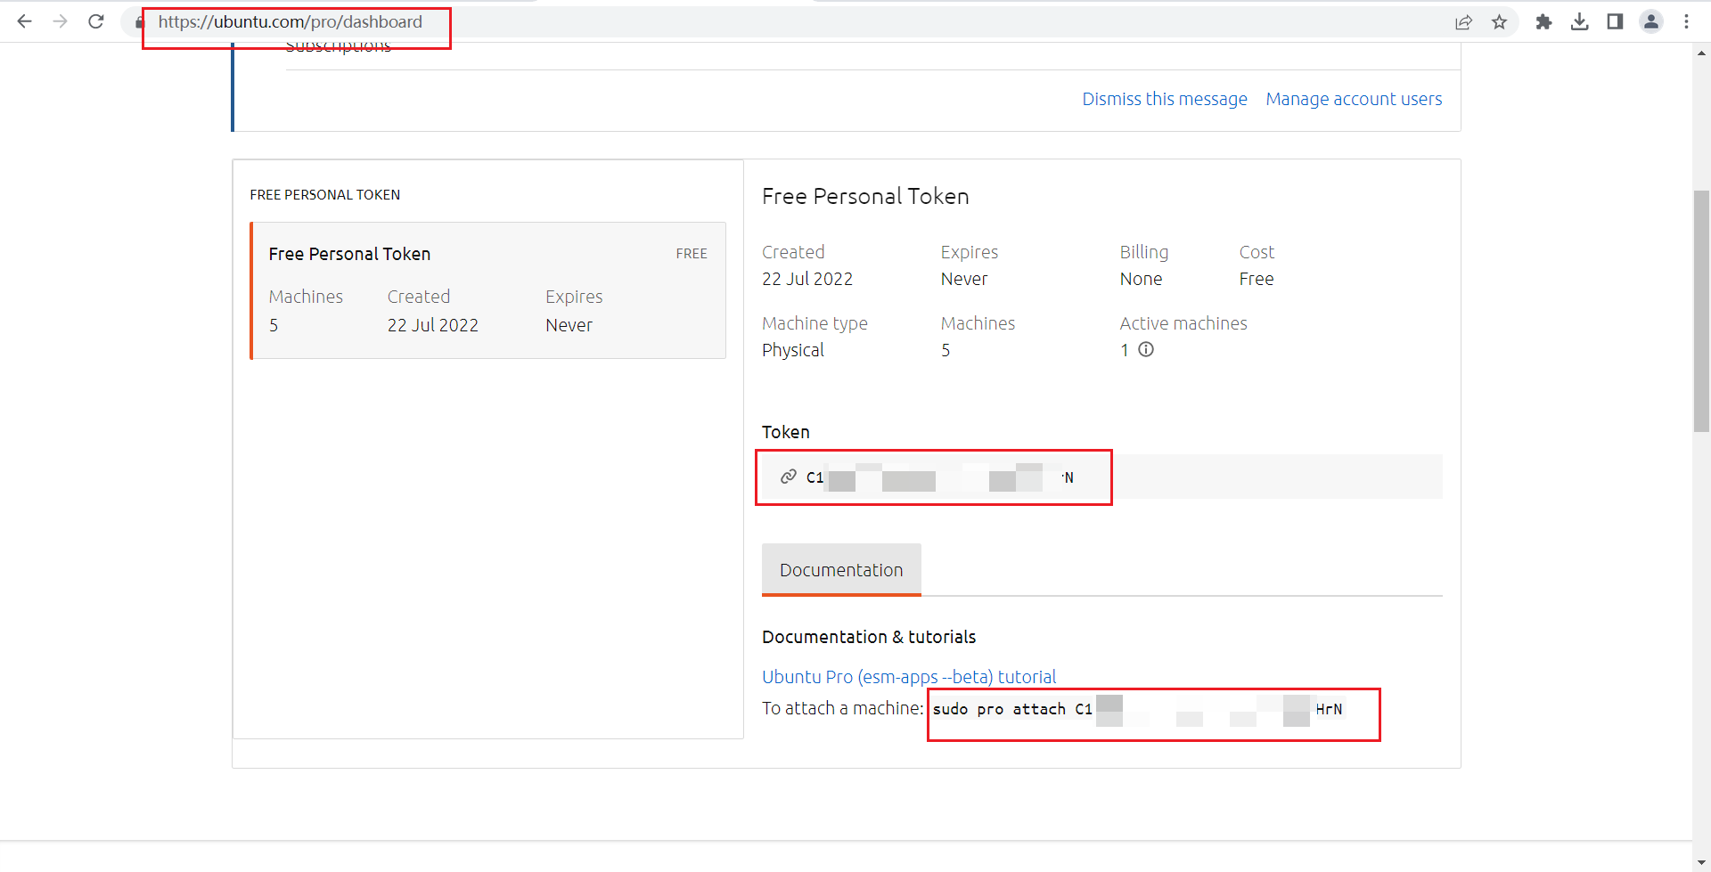Click the sudo pro attach command text
Screen dimensions: 1711x872
point(1137,709)
